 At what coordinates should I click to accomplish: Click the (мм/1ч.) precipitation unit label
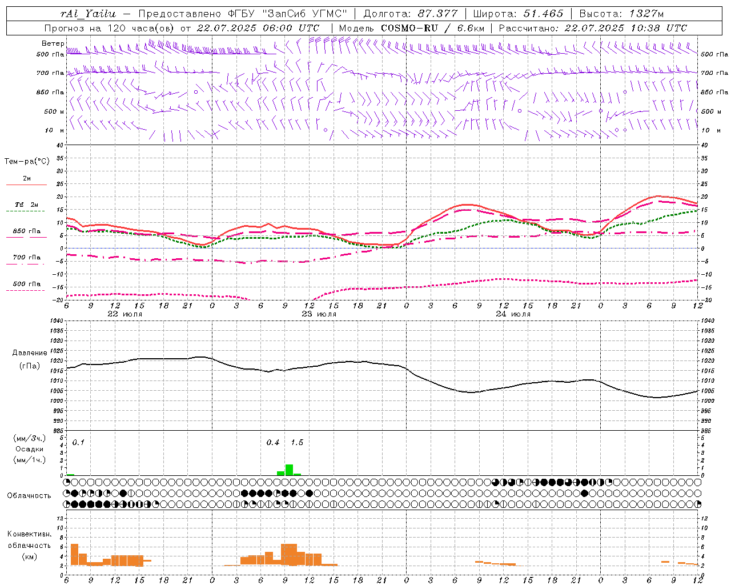[x=30, y=460]
